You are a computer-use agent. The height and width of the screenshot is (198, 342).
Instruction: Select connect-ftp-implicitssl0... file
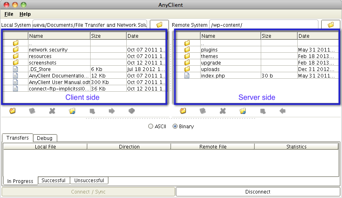pyautogui.click(x=84, y=88)
